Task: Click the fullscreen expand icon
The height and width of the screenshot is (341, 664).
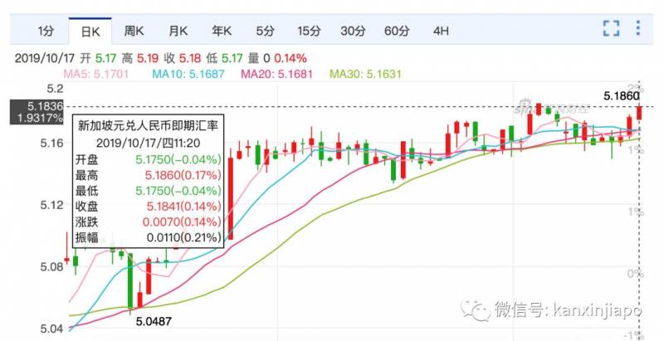Action: (611, 29)
